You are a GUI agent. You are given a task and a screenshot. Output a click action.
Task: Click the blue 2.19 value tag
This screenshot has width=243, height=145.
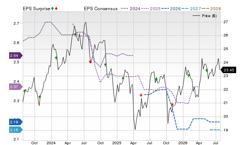[x=16, y=122]
